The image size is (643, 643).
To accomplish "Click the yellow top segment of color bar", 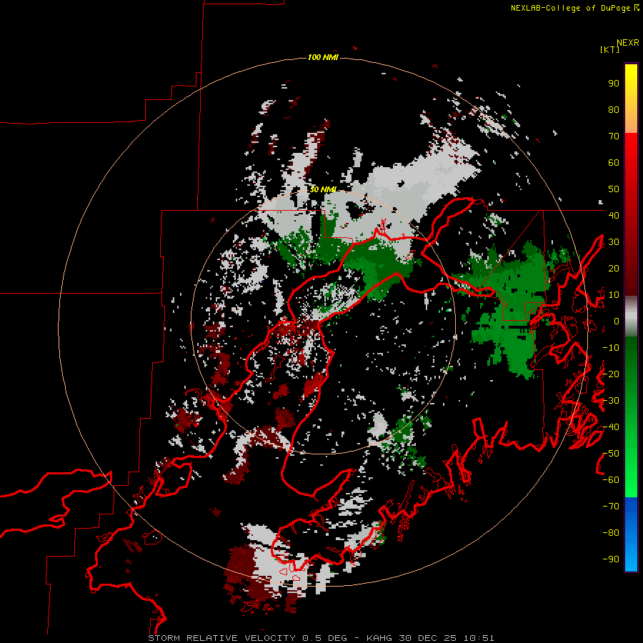I will tap(631, 99).
